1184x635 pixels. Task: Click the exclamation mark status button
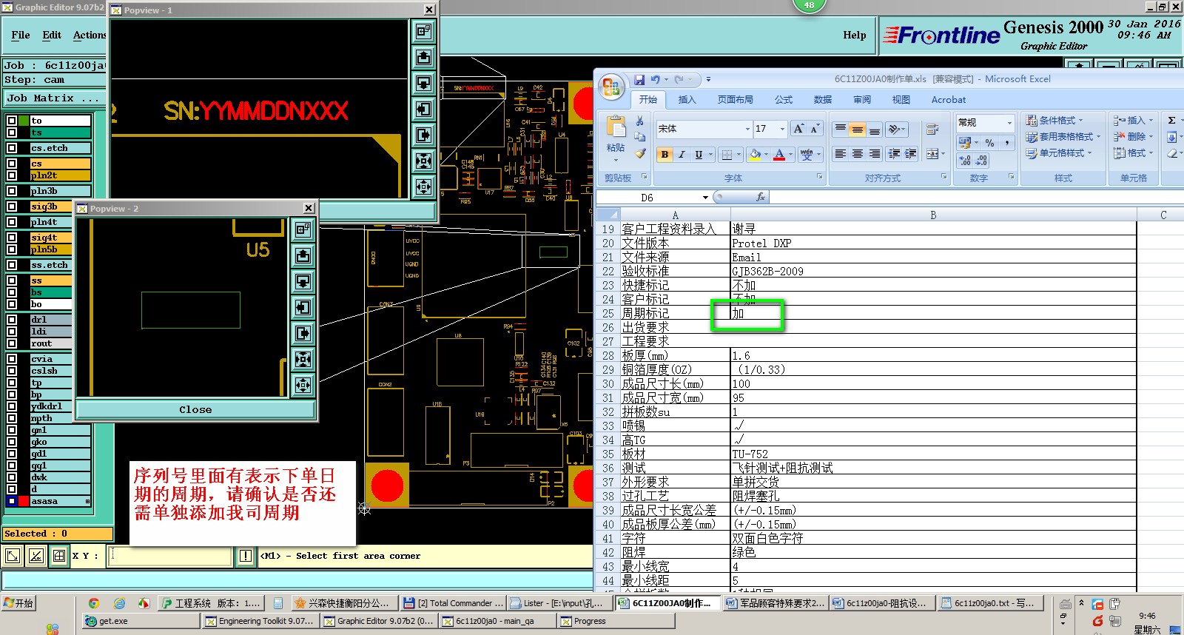point(246,556)
